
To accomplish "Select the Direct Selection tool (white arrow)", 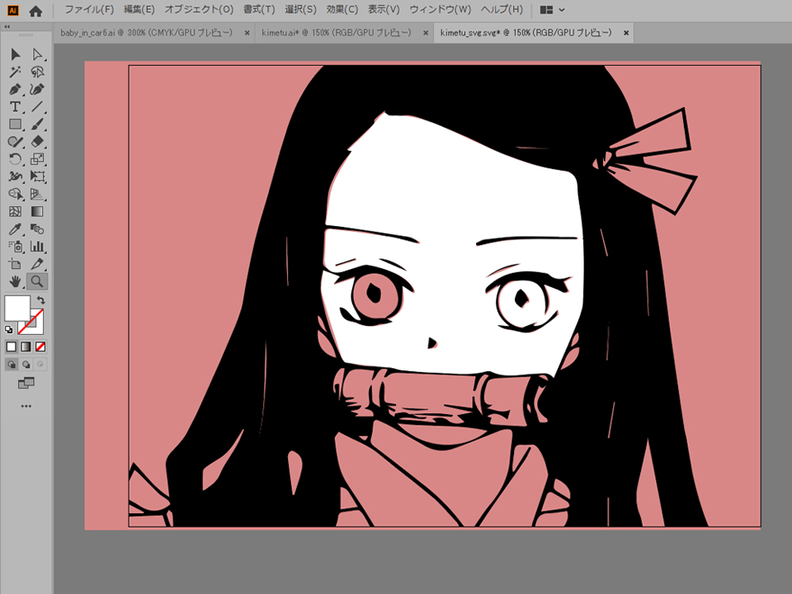I will tap(37, 54).
